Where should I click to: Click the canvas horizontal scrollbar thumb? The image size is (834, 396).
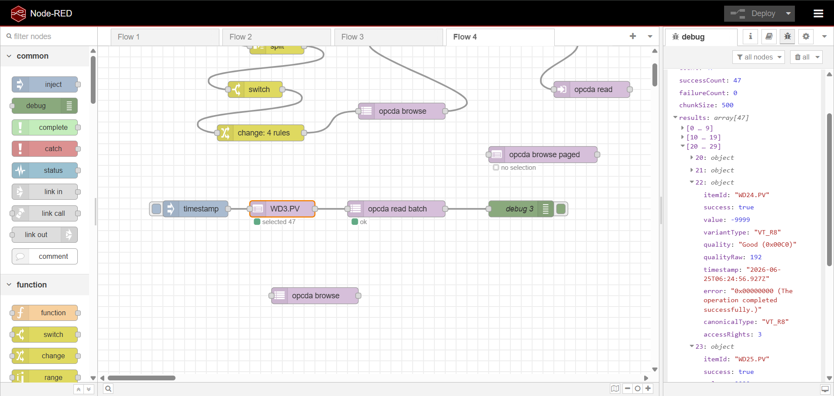pyautogui.click(x=142, y=378)
